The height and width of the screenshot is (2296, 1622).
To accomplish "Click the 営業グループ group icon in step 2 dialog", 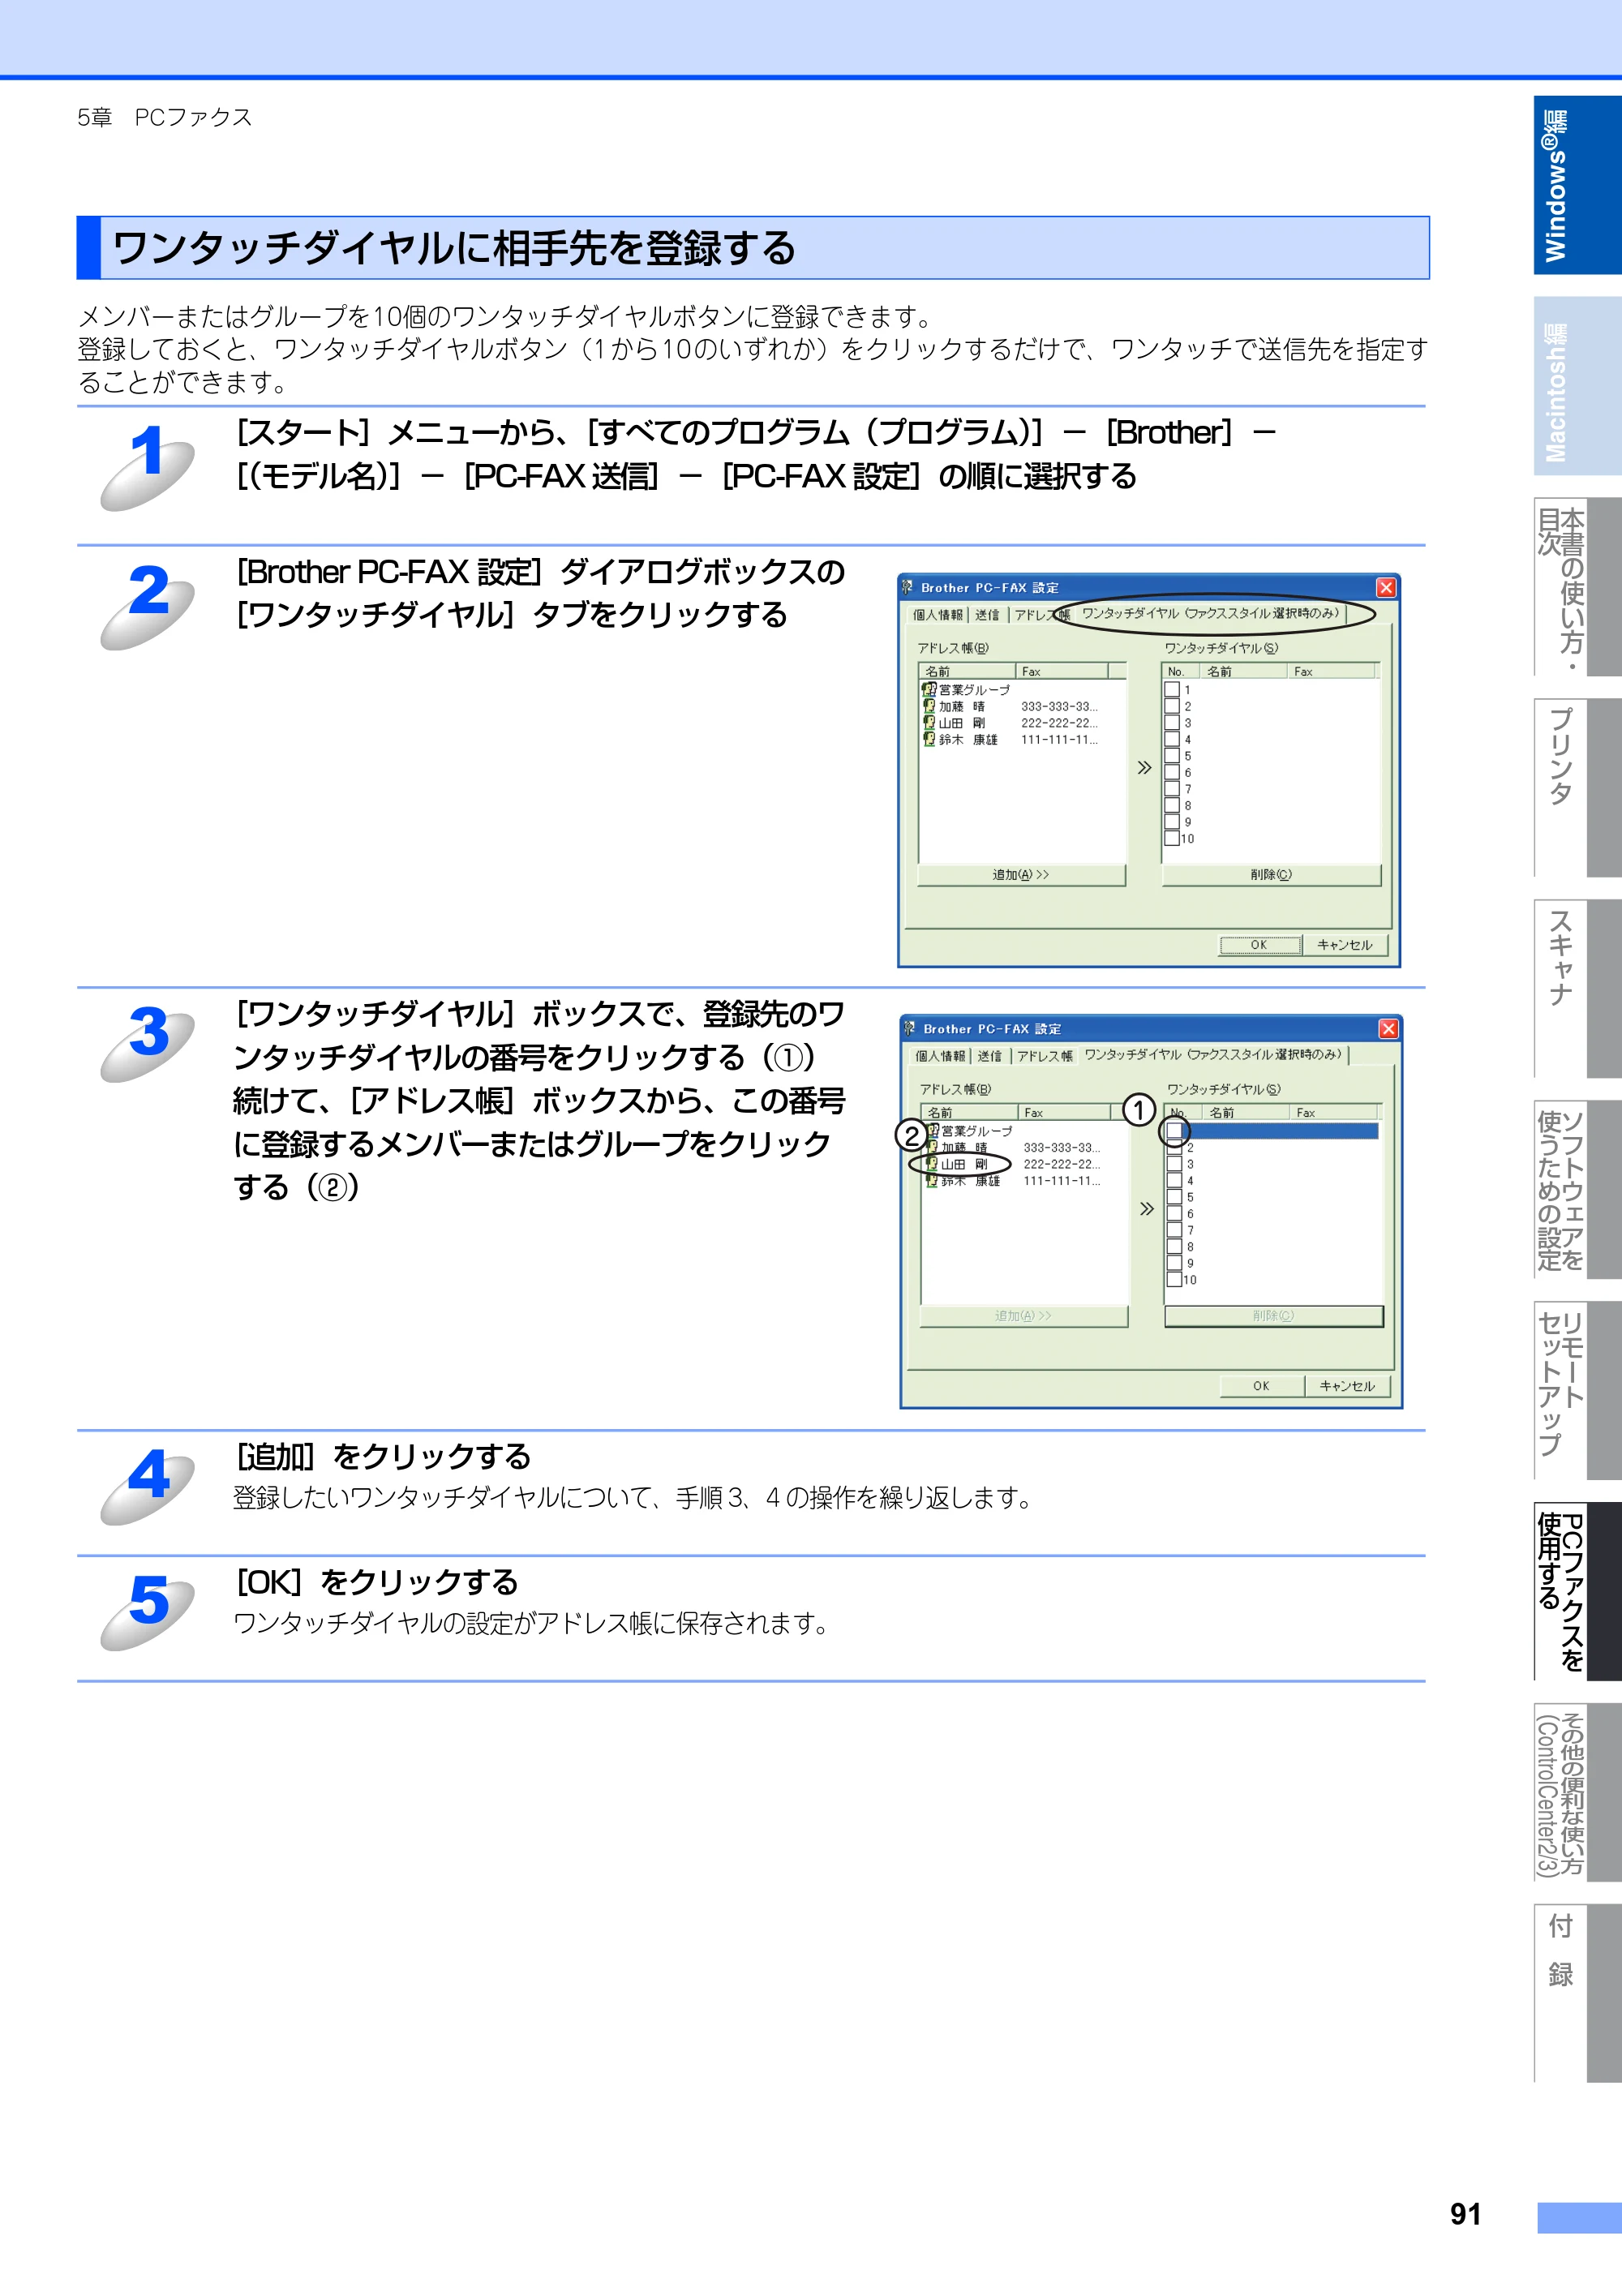I will pyautogui.click(x=929, y=689).
